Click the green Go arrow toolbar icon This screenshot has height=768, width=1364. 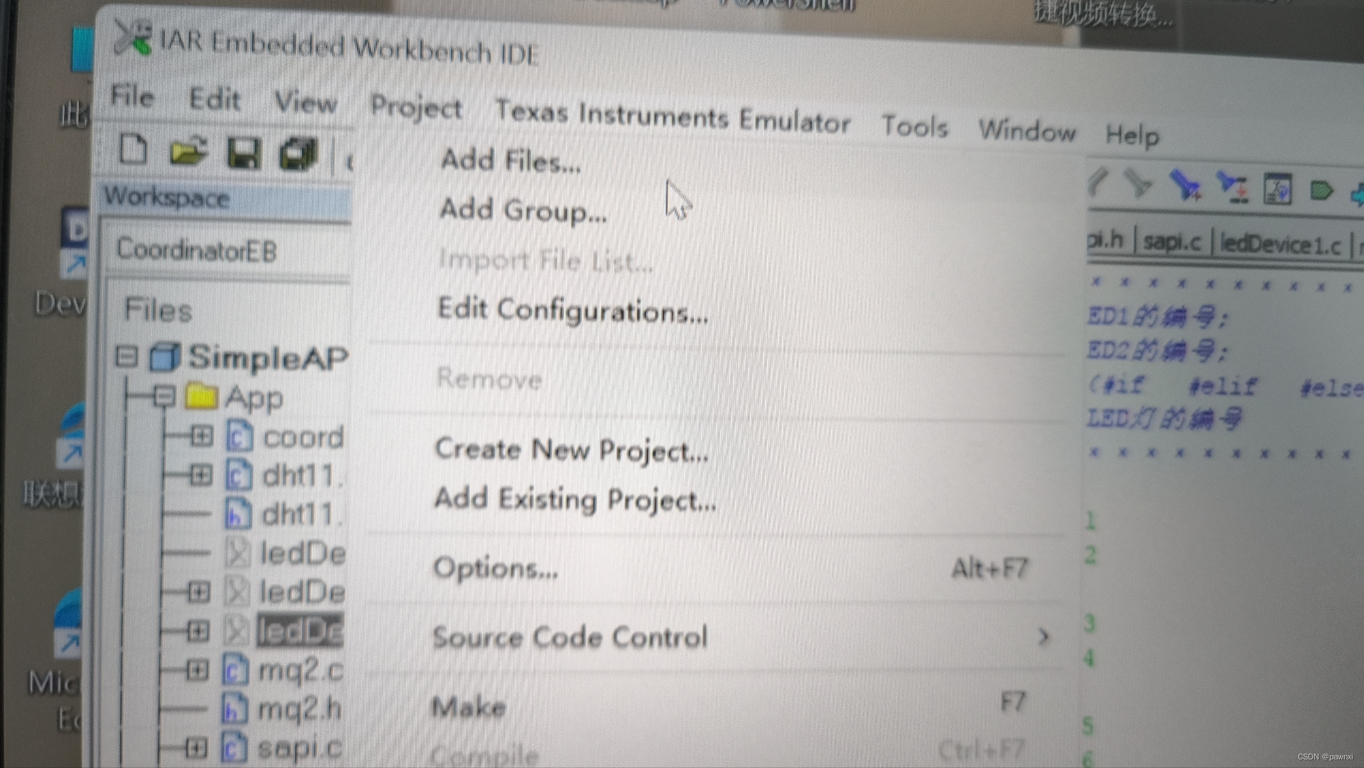pyautogui.click(x=1323, y=190)
